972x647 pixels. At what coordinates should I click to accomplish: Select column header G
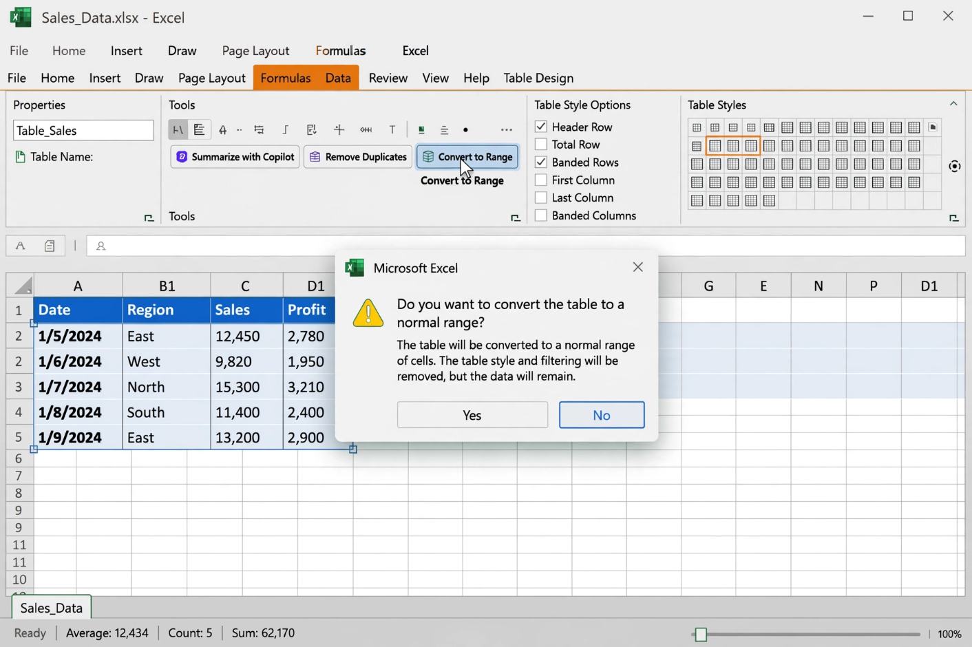(708, 286)
